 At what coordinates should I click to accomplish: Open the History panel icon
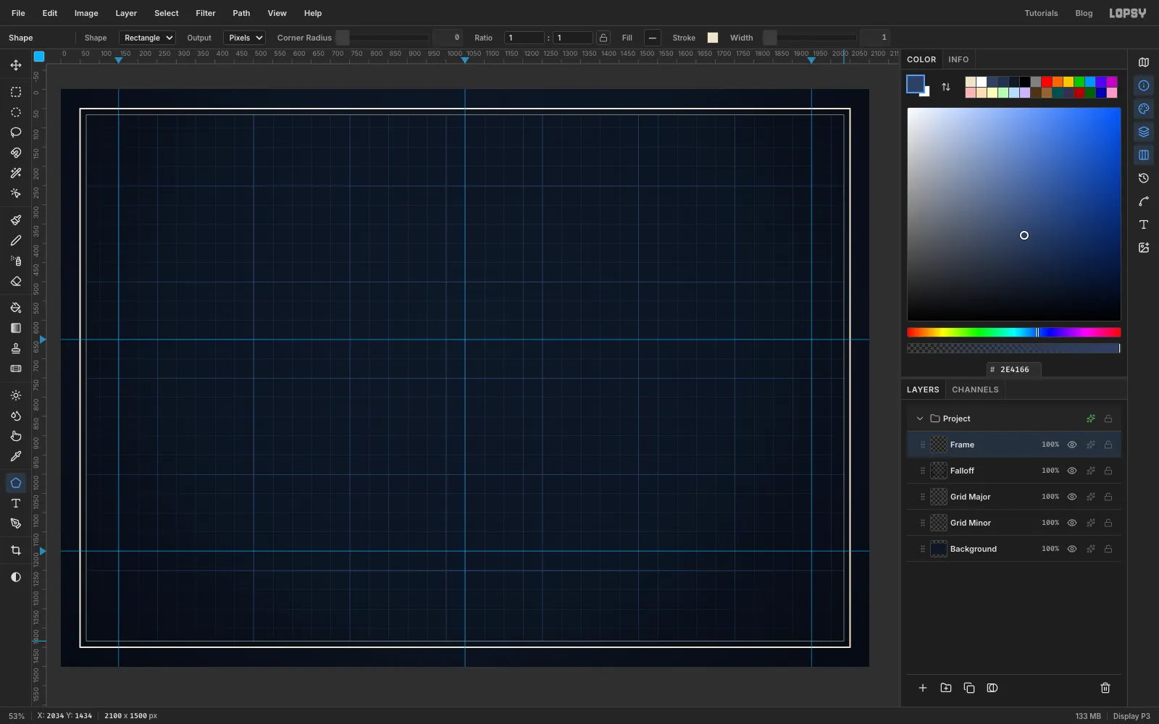[x=1144, y=178]
